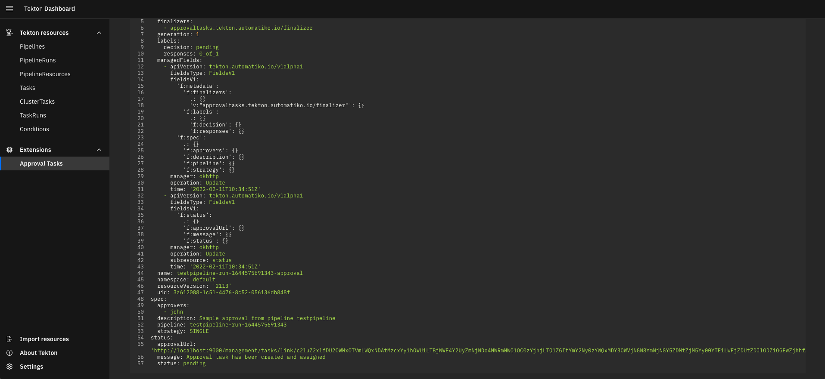Screen dimensions: 825x379
Task: Click the Tekton resources heading label
Action: 44,33
